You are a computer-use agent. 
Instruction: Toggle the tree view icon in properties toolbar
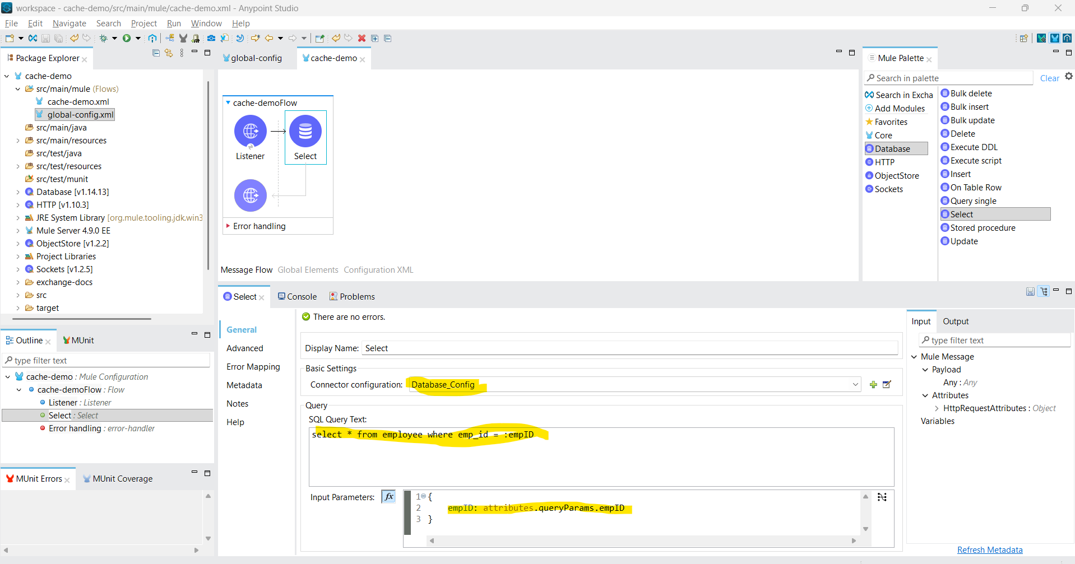[x=1044, y=291]
